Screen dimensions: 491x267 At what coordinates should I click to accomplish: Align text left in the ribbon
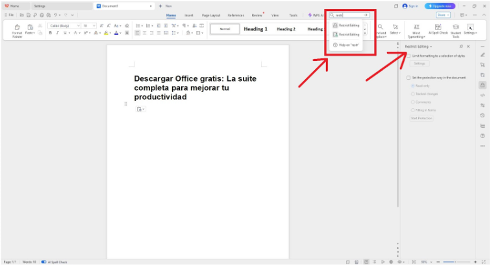click(137, 33)
